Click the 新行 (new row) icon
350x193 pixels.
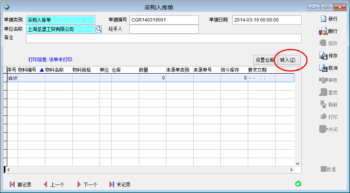(x=323, y=19)
